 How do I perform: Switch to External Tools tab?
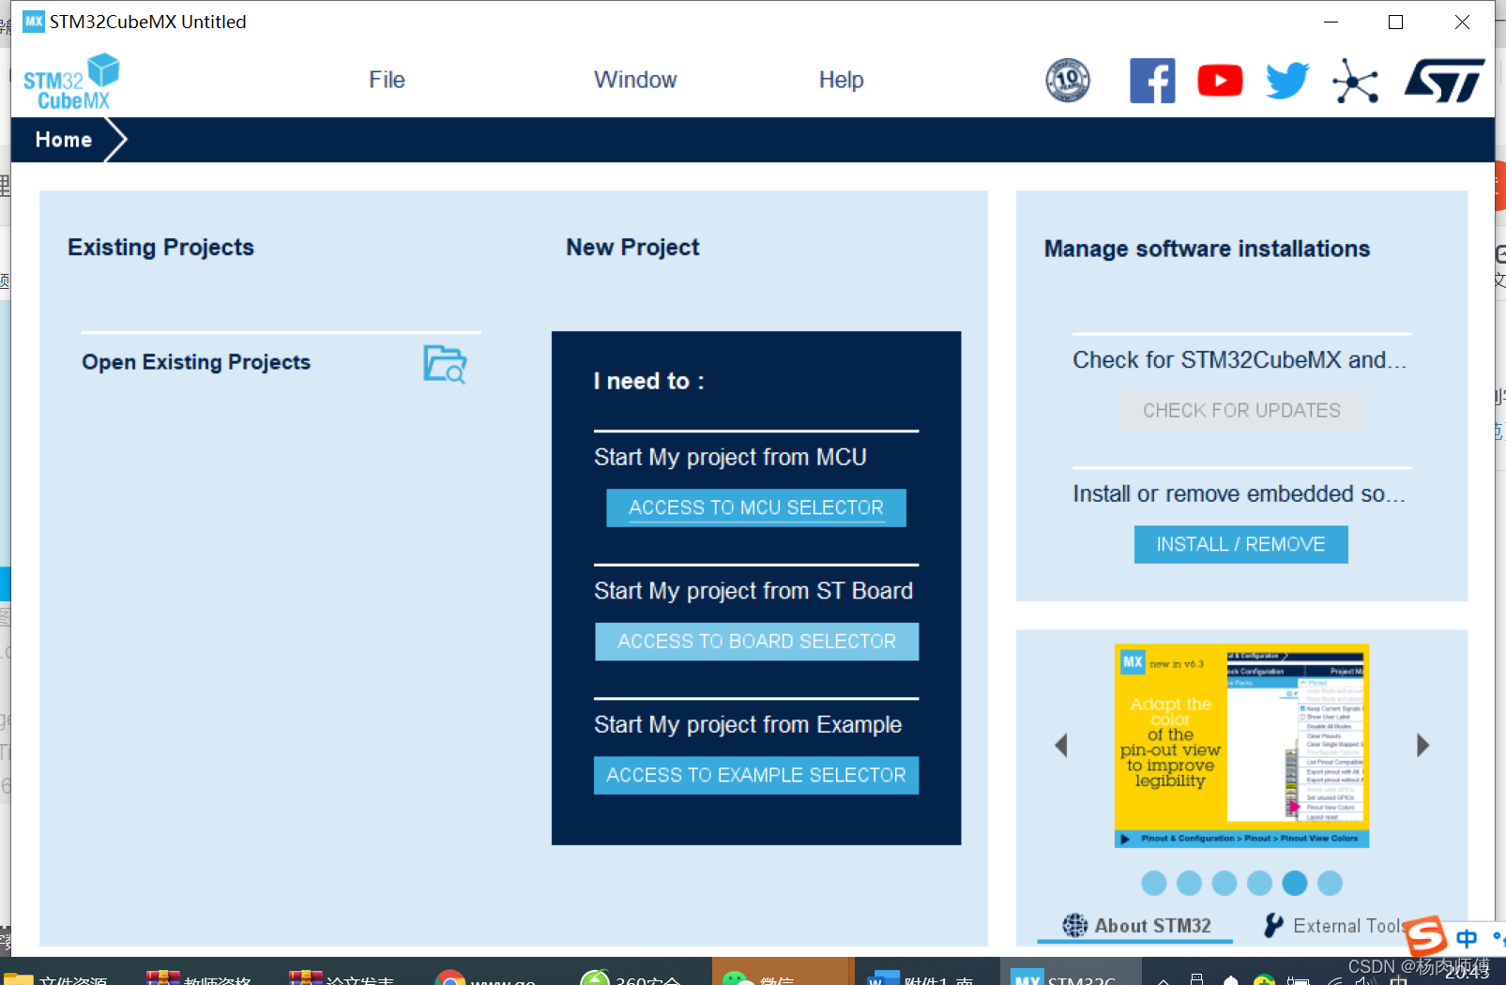click(x=1336, y=926)
